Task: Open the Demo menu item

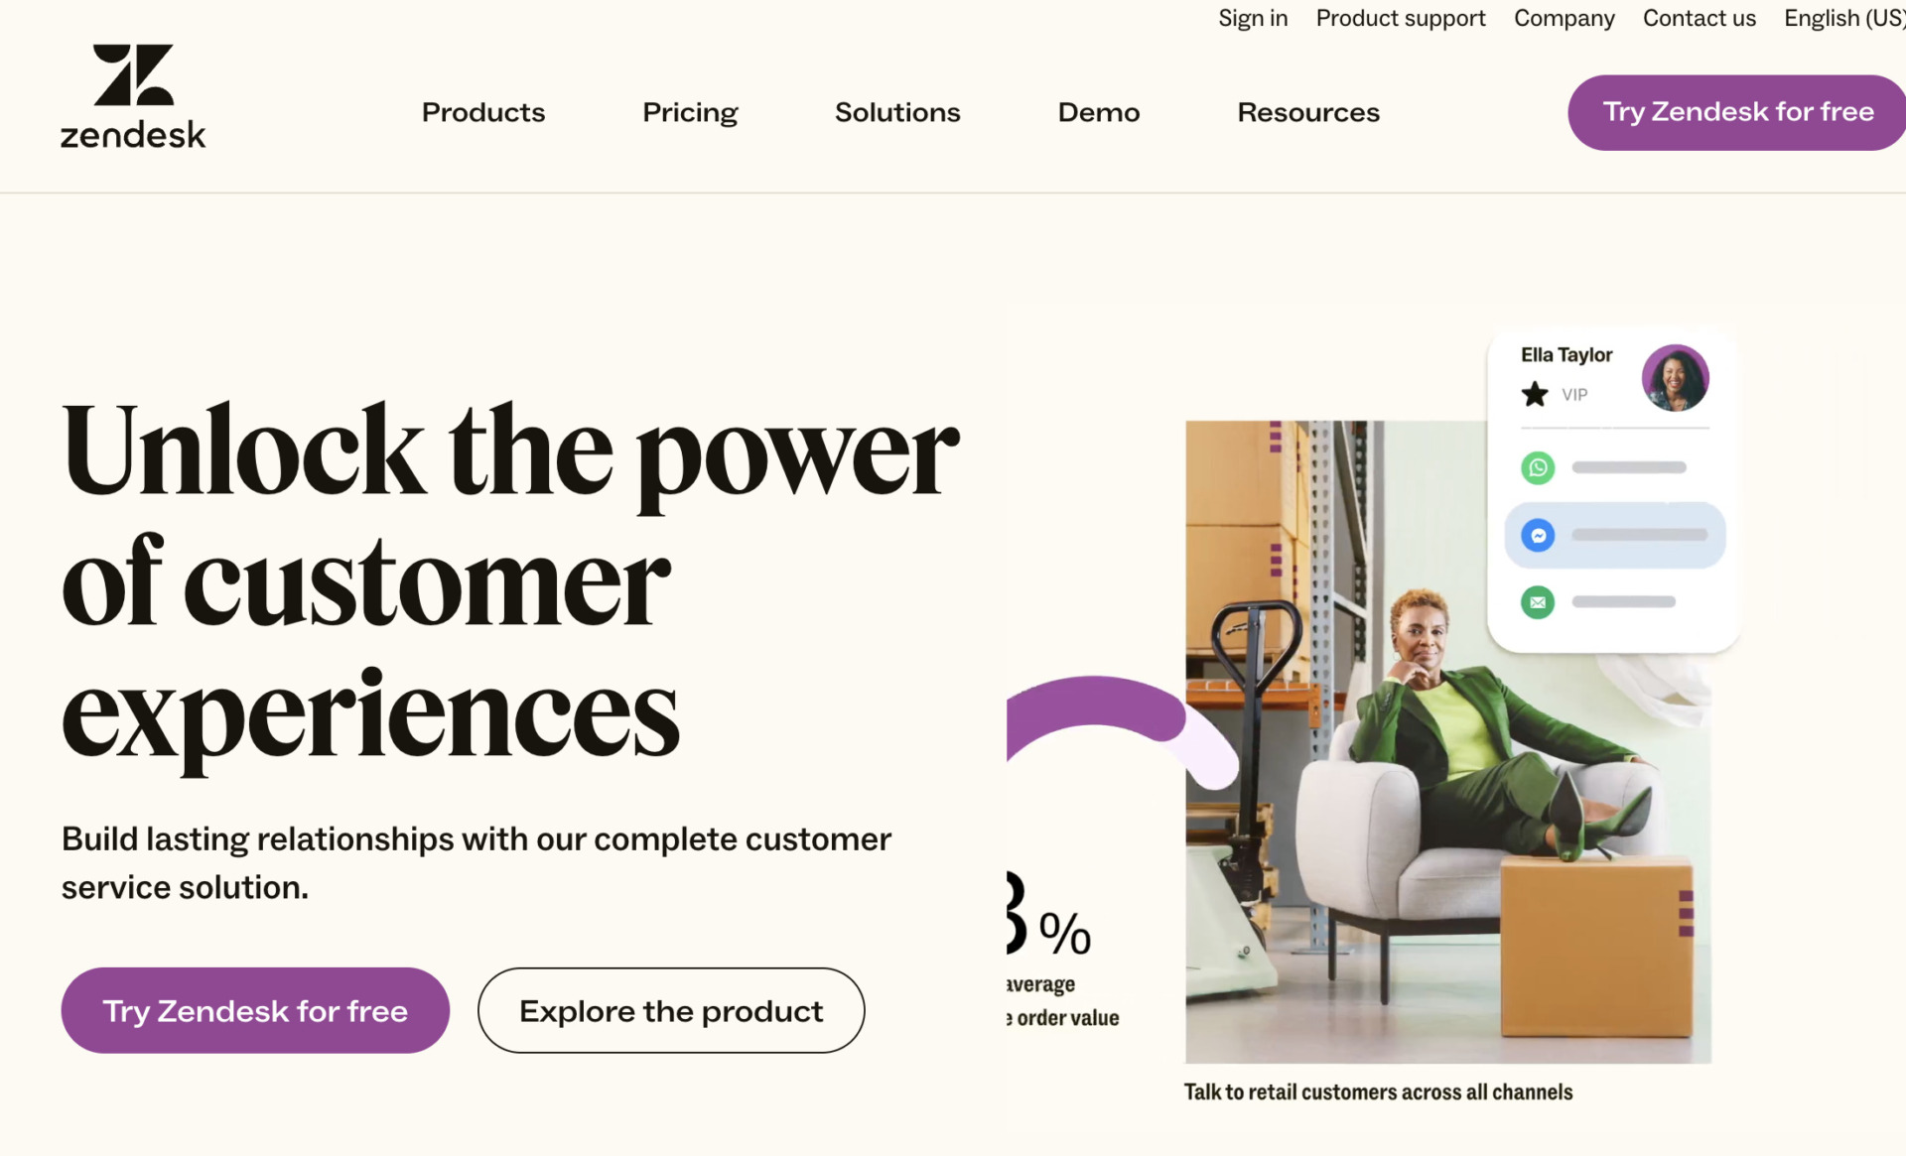Action: (x=1098, y=112)
